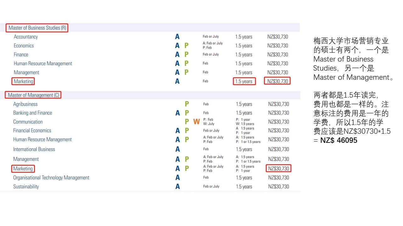Select the Master of Business Studies (R) heading

[37, 28]
